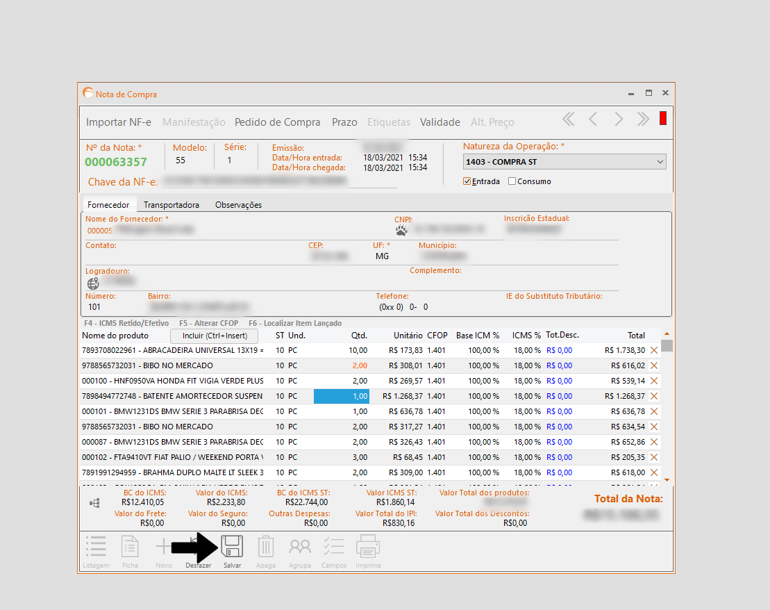Image resolution: width=770 pixels, height=610 pixels.
Task: Go to previous record arrow
Action: (593, 119)
